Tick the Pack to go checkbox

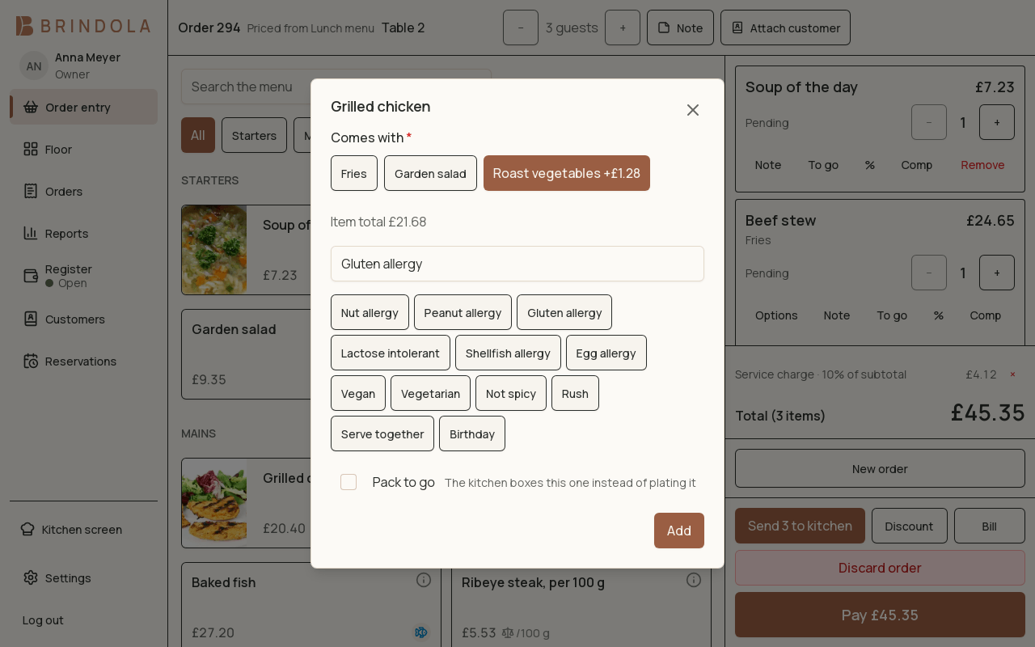click(x=349, y=482)
